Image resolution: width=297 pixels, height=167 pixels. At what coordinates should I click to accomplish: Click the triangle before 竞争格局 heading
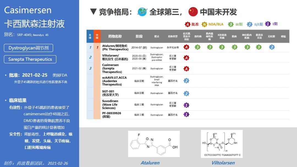pos(93,12)
